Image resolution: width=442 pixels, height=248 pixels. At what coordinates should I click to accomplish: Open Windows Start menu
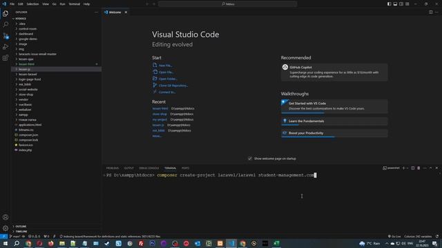coord(5,243)
